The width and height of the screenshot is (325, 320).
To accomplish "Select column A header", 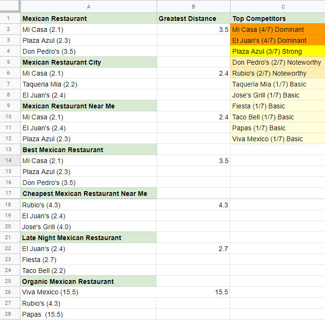I will [88, 6].
